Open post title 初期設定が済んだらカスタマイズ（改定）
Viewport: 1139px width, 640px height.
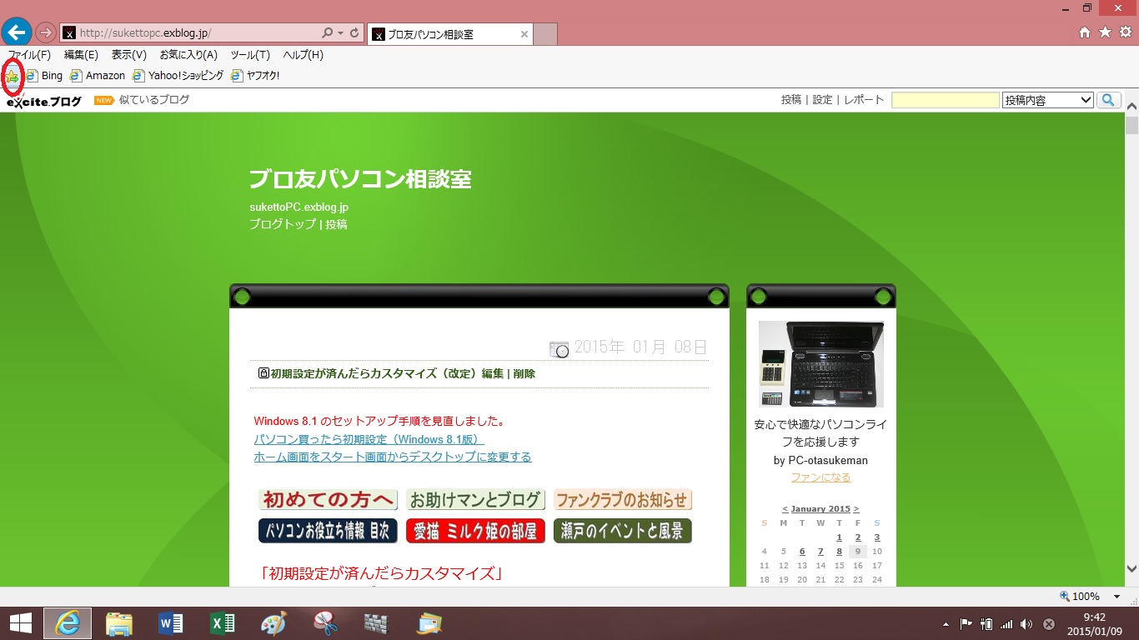pos(374,374)
